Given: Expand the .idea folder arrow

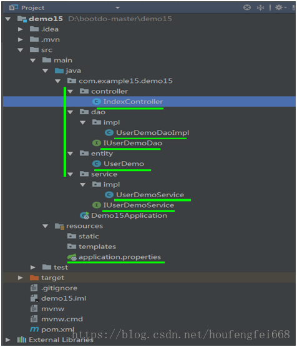Looking at the screenshot, I should [x=21, y=29].
